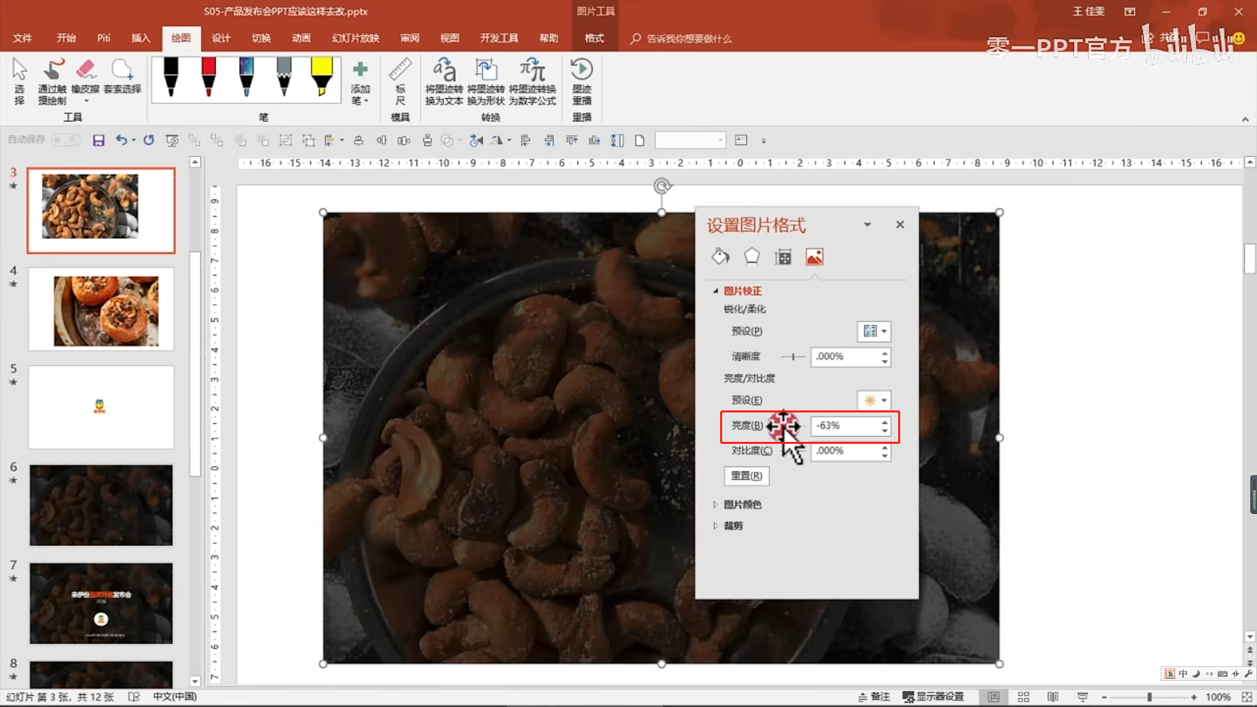
Task: Switch to the 开始 home tab
Action: pos(66,38)
